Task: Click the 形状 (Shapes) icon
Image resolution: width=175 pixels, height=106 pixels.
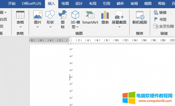Action: 50,15
